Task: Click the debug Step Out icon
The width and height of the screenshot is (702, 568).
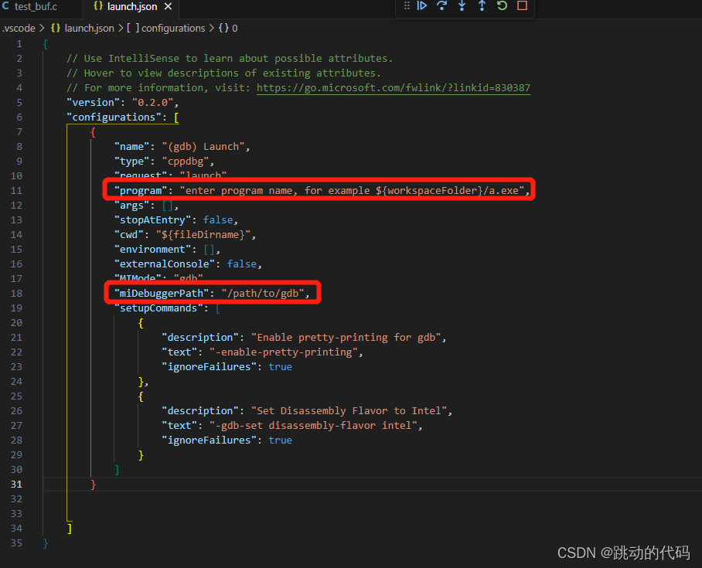Action: point(482,6)
